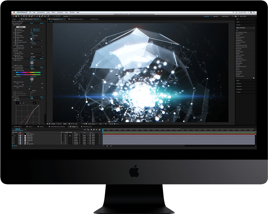Click the Curves pencil draw icon
The image size is (268, 214).
pos(37,103)
